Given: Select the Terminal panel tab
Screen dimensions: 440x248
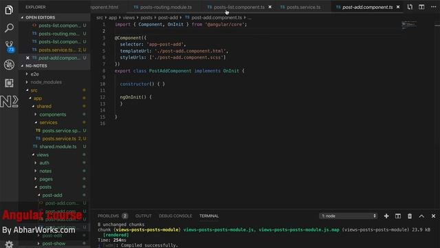Looking at the screenshot, I should pos(209,216).
